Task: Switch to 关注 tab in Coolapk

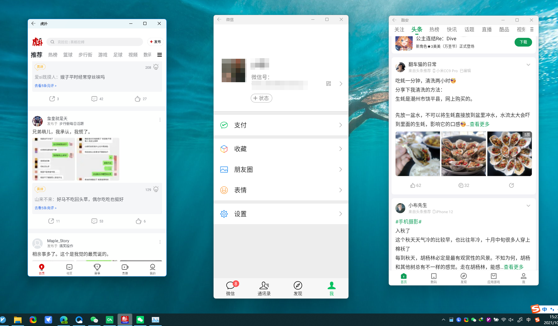Action: tap(399, 29)
